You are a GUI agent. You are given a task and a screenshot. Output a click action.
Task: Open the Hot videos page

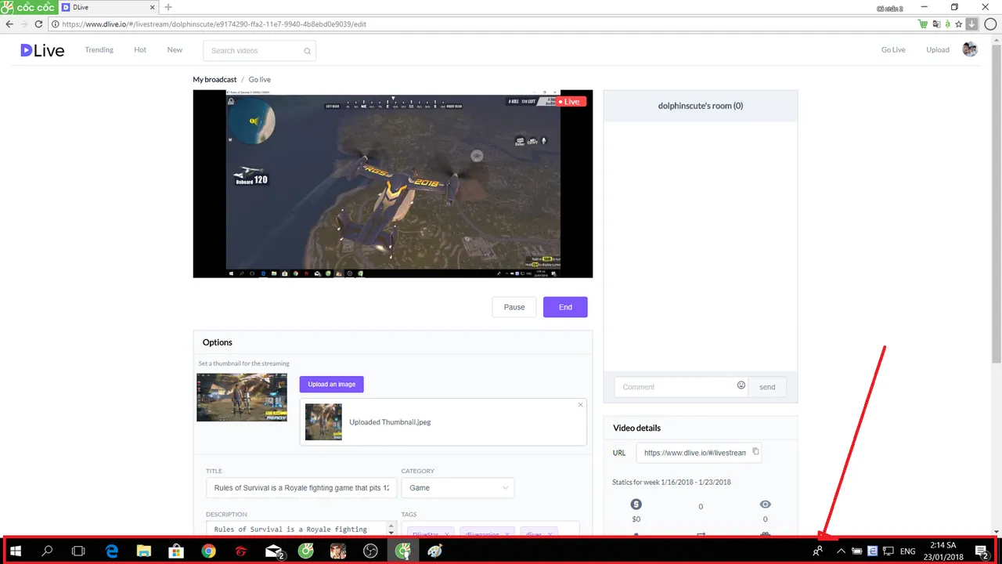point(140,50)
